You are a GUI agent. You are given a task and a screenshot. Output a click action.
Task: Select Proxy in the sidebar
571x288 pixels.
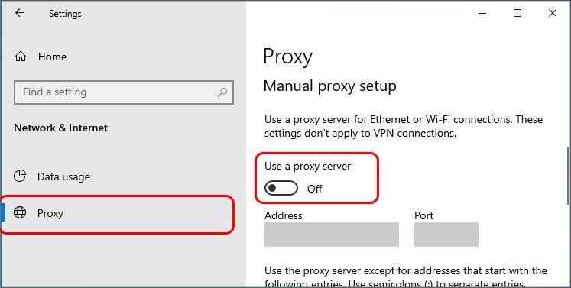point(116,213)
